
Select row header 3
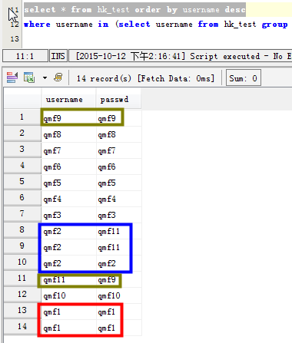pyautogui.click(x=22, y=150)
